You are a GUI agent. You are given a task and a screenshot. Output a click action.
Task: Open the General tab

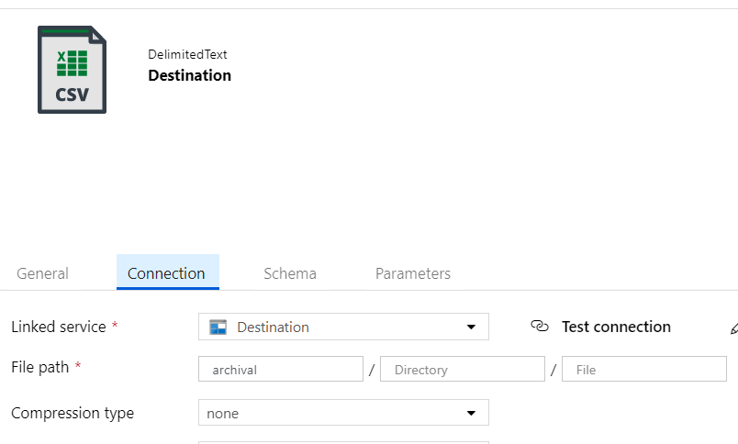click(x=42, y=273)
